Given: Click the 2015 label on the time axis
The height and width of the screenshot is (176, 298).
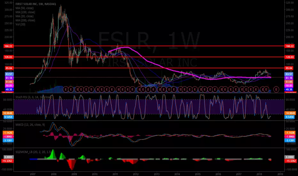Looking at the screenshot, I should [198, 174].
